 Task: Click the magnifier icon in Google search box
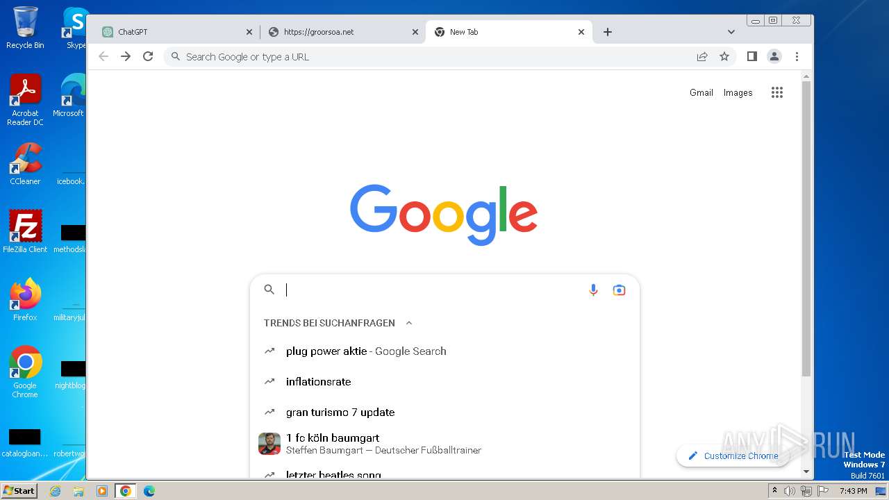click(x=269, y=290)
